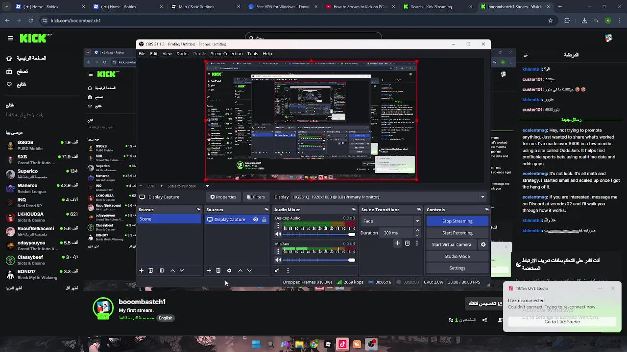The image size is (627, 352).
Task: Open Windows Start button
Action: 256,344
